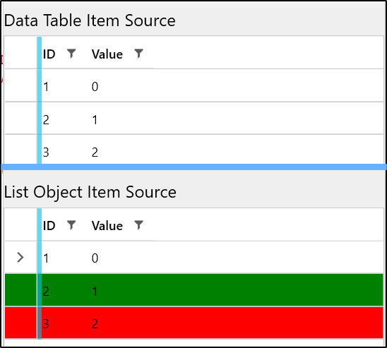Image resolution: width=387 pixels, height=348 pixels.
Task: Click row header of the red row
Action: pos(20,323)
